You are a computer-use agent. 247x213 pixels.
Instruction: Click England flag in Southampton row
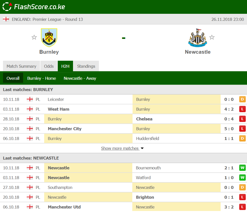point(30,187)
